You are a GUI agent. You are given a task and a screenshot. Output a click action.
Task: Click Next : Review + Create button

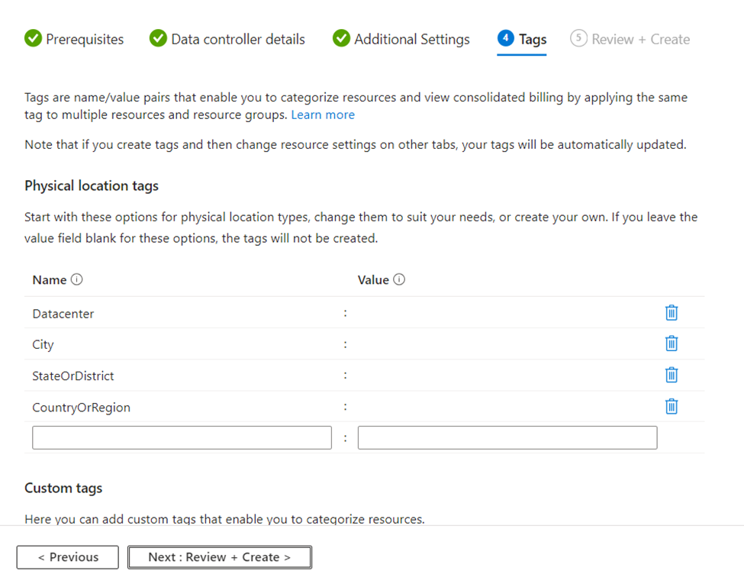(x=219, y=557)
